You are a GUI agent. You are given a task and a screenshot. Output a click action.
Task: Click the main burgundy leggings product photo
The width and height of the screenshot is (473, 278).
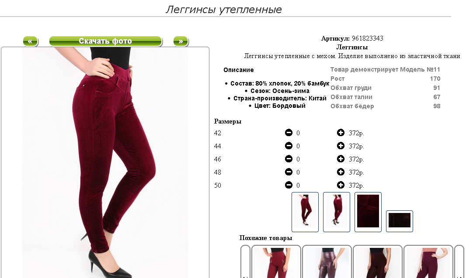pyautogui.click(x=105, y=163)
